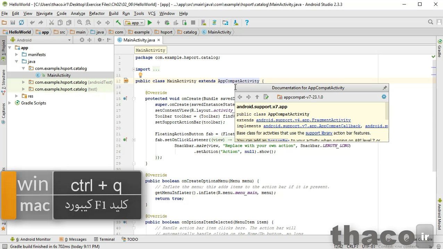Click documentation popup Back arrow

(240, 97)
